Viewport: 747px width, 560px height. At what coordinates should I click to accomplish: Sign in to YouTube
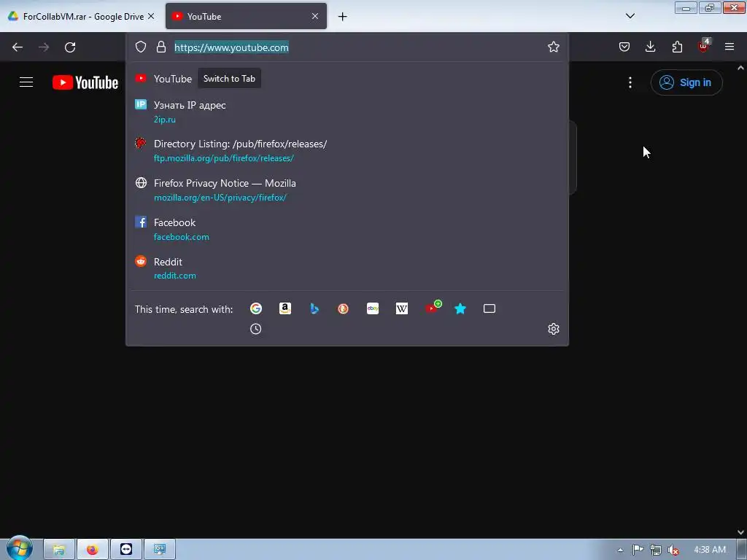(686, 82)
